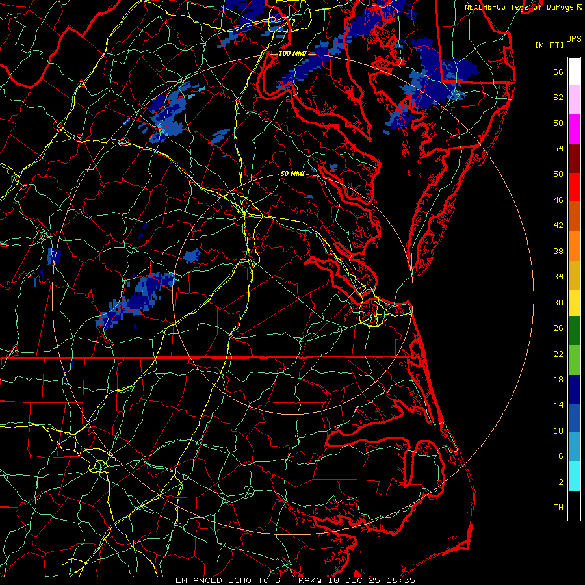Click the '18' legend label
The height and width of the screenshot is (585, 585).
558,380
